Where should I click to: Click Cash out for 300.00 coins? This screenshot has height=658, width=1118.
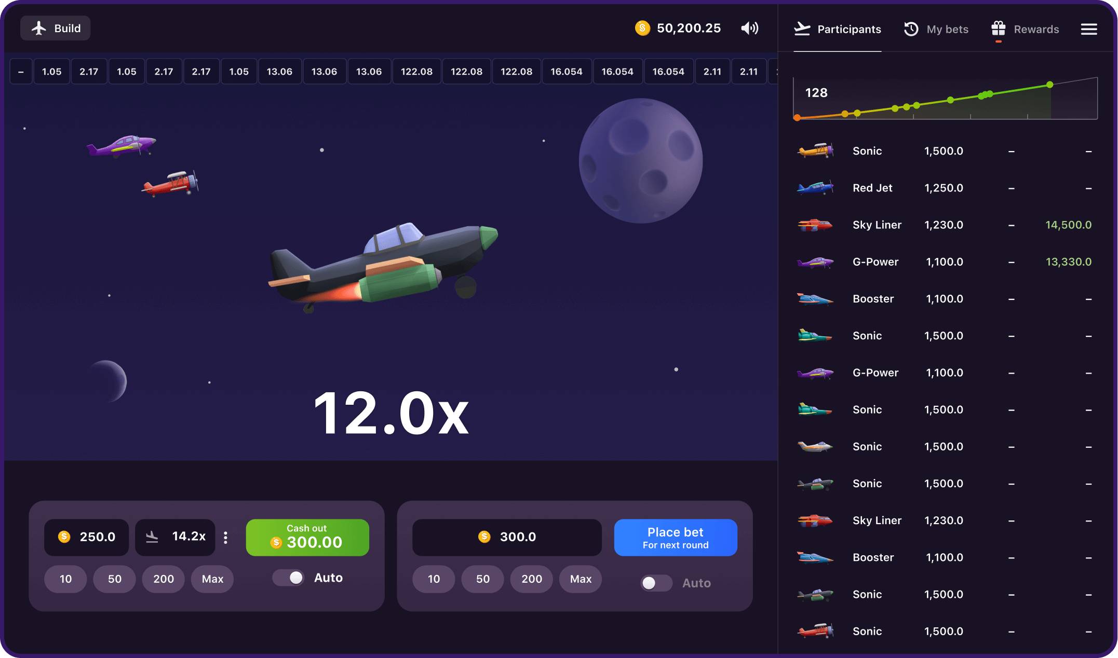click(307, 537)
